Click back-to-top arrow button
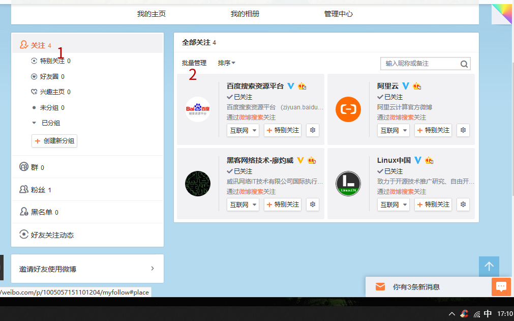Viewport: 514px width, 321px height. click(489, 266)
